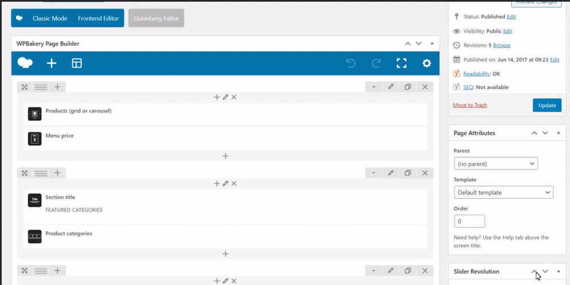Collapse the Slider Revolution panel

pos(559,271)
